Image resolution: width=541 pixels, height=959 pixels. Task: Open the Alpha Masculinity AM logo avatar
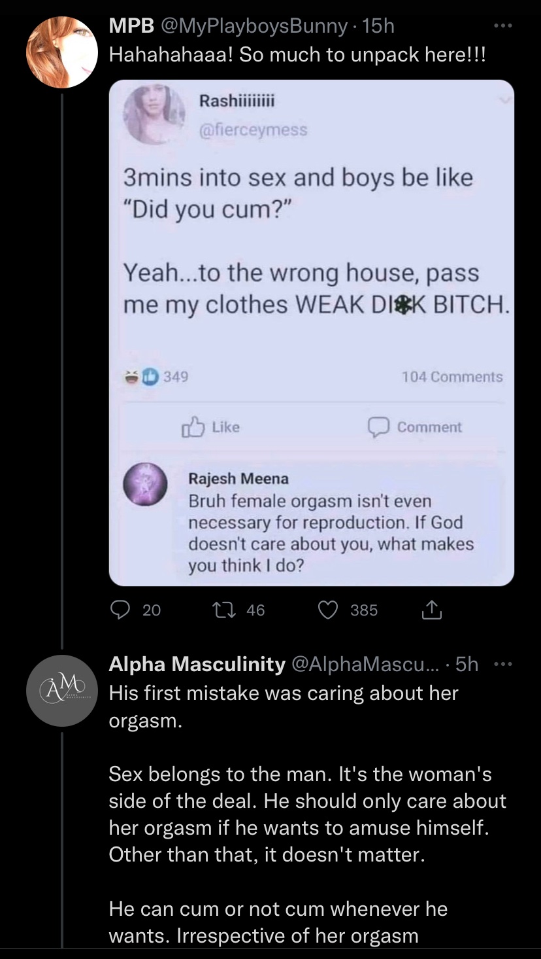pyautogui.click(x=61, y=691)
